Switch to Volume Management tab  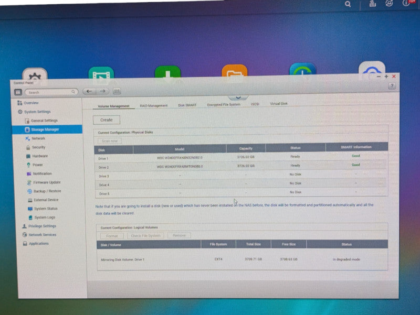(x=113, y=106)
